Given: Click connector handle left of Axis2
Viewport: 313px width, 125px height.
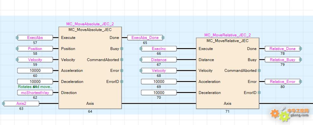Looking at the screenshot, I should click(x=3, y=103).
